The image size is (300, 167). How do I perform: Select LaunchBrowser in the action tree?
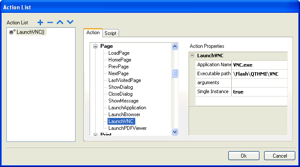click(124, 114)
